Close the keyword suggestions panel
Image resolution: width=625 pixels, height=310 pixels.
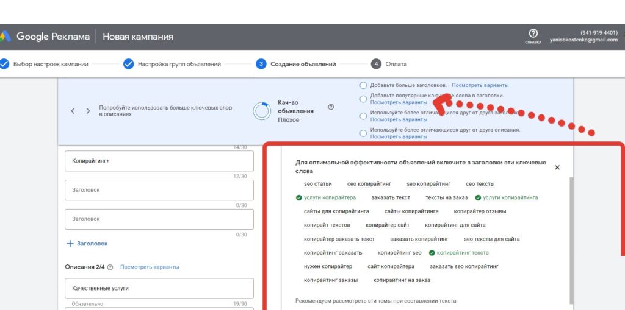557,167
